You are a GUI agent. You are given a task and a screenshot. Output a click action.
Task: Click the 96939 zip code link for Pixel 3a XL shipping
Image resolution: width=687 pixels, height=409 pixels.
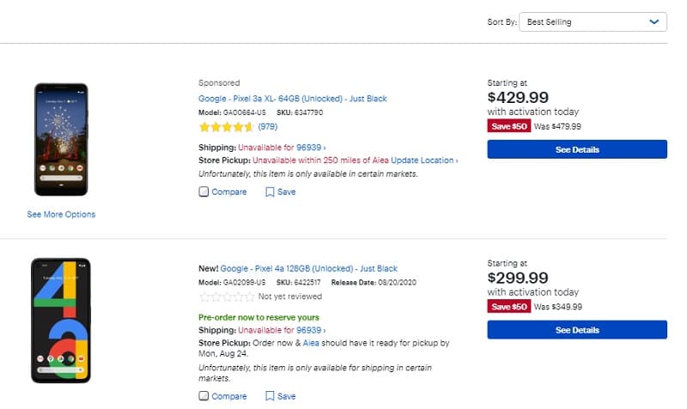[x=311, y=147]
